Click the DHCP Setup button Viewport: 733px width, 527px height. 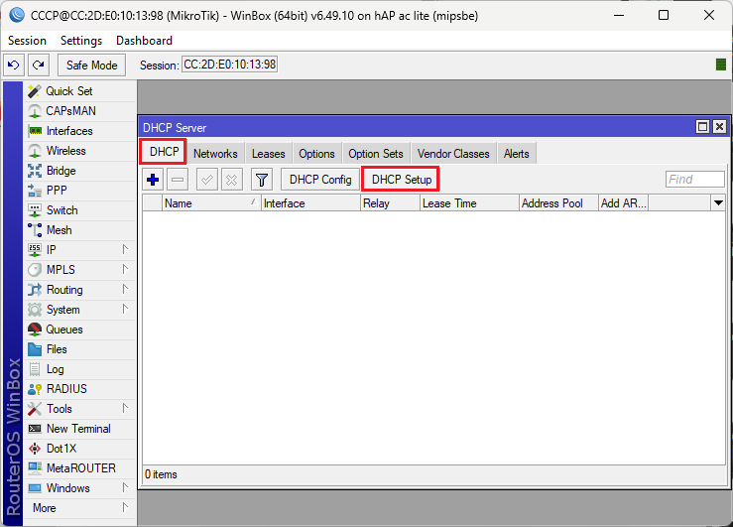(402, 180)
